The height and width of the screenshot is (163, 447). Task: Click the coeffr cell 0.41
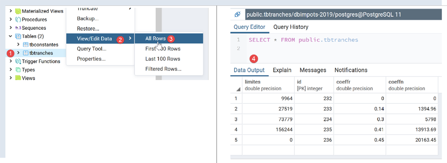[x=360, y=130]
